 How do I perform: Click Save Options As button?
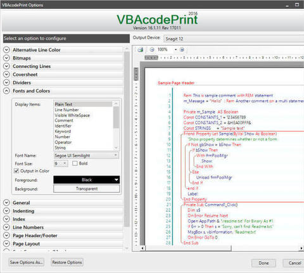pyautogui.click(x=27, y=262)
